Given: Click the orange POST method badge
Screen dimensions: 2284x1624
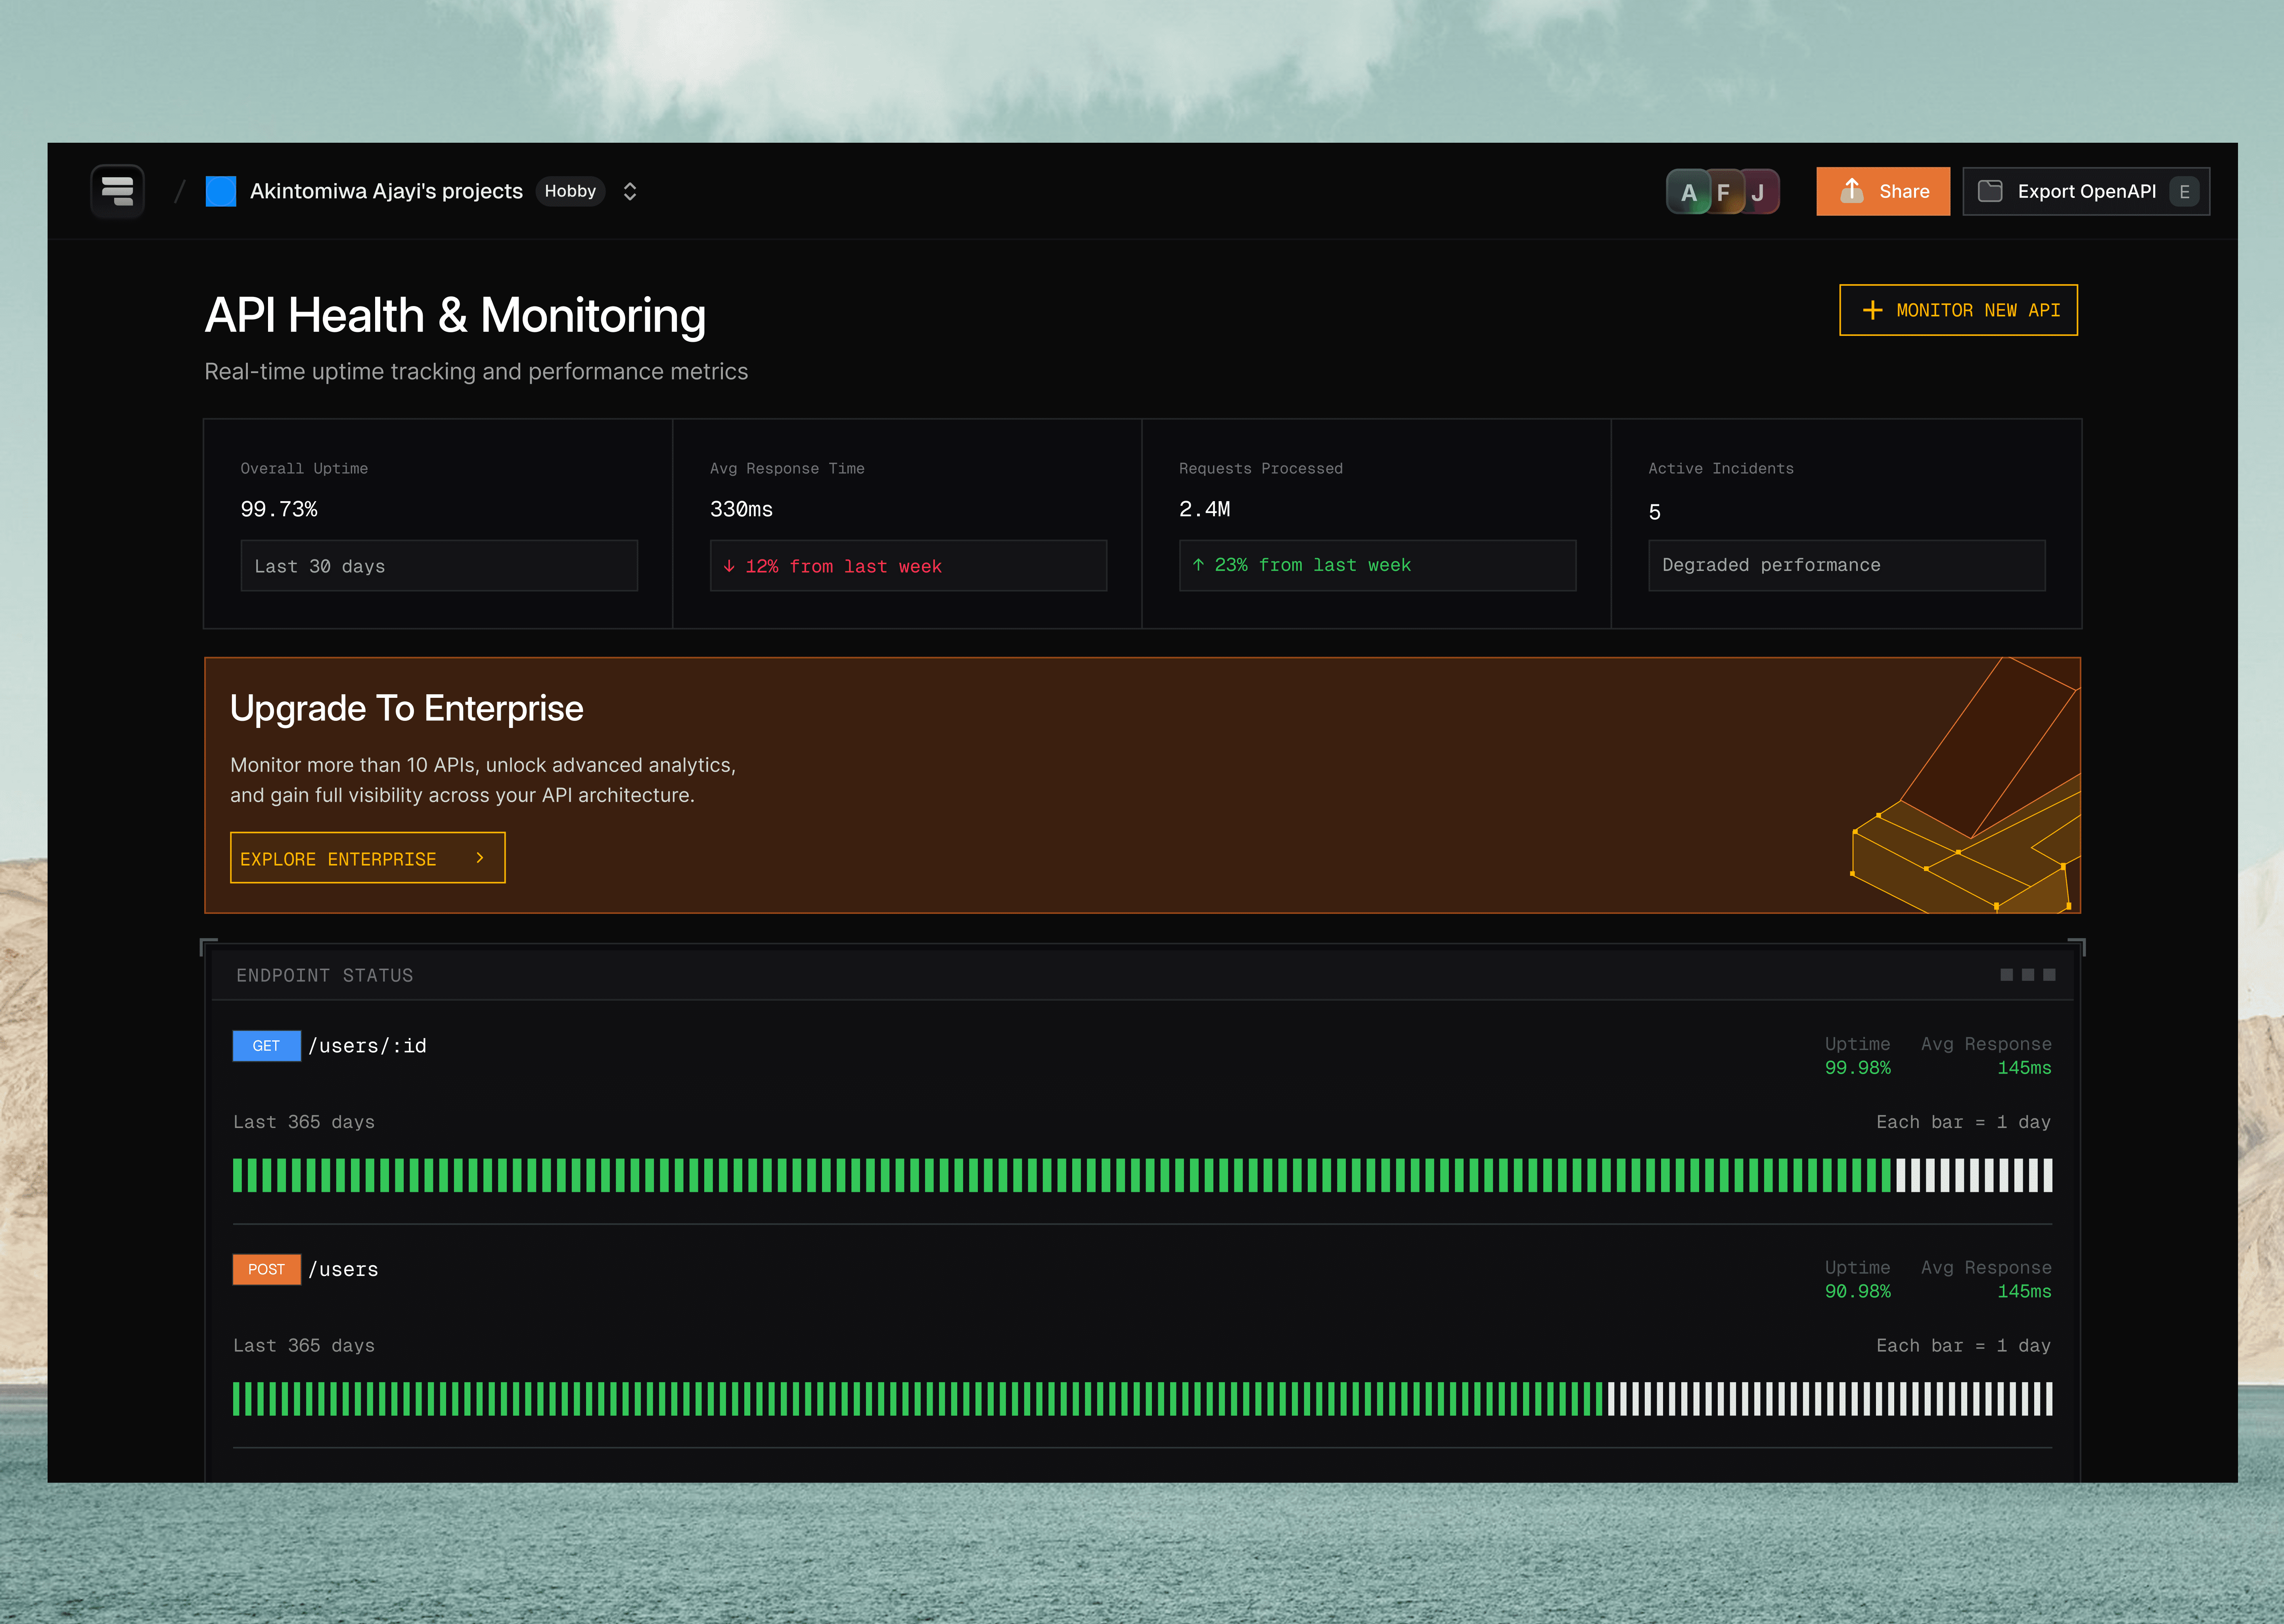Looking at the screenshot, I should (266, 1269).
